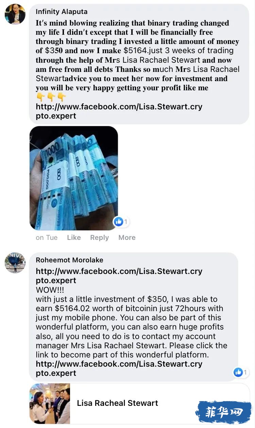Image resolution: width=255 pixels, height=428 pixels.
Task: Follow bottom link in Roheemot's comment
Action: point(119,368)
